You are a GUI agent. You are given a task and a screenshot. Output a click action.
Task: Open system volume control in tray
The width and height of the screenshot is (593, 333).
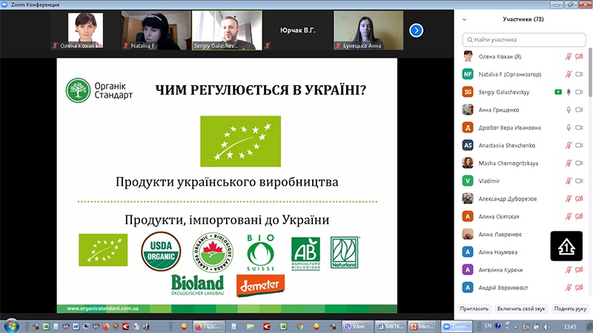[546, 326]
